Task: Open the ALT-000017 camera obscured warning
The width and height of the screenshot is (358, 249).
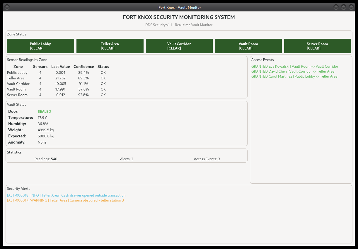Action: (65, 200)
